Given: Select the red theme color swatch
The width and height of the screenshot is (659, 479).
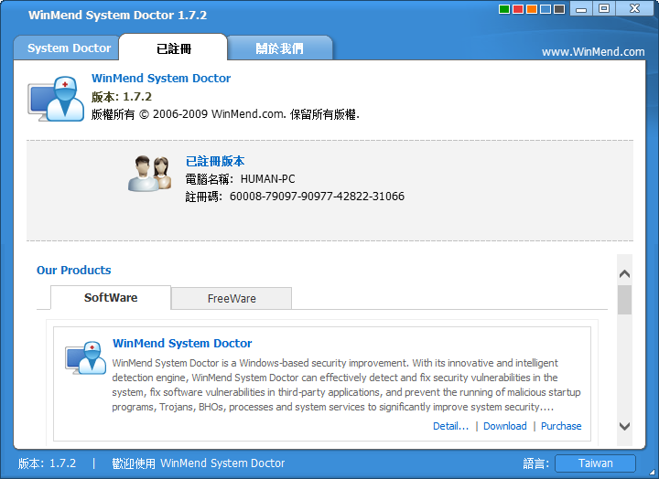Looking at the screenshot, I should pyautogui.click(x=518, y=9).
